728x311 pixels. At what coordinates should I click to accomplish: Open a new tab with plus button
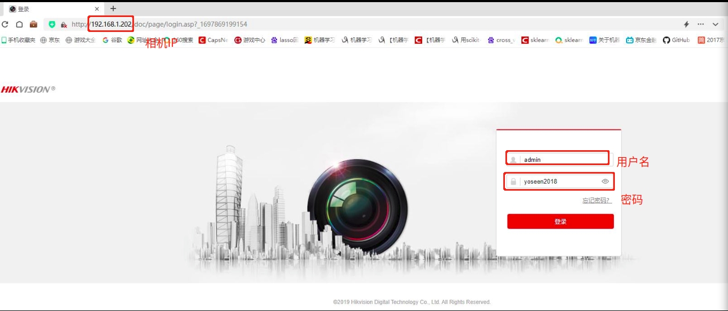coord(113,9)
